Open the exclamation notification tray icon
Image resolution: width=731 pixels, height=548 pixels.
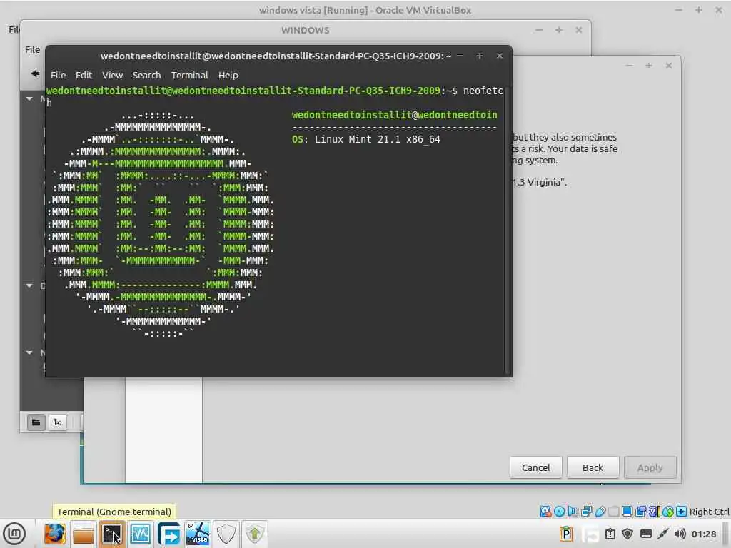point(610,534)
